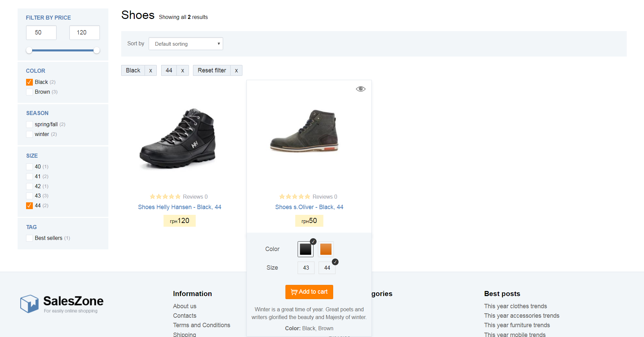Click the minimum price field 50
The image size is (644, 337).
coord(41,32)
